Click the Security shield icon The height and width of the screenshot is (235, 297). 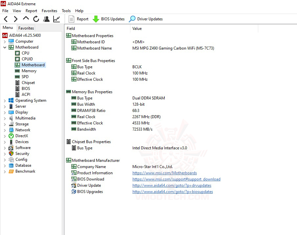coord(11,154)
